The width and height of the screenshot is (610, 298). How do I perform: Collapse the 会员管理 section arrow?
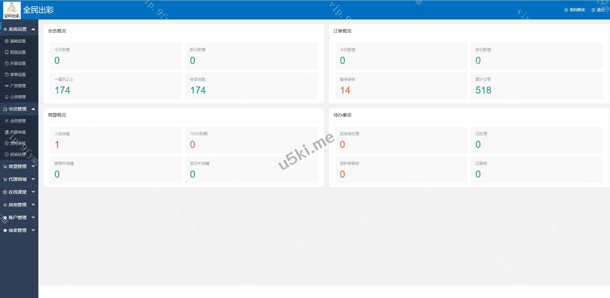[x=33, y=109]
